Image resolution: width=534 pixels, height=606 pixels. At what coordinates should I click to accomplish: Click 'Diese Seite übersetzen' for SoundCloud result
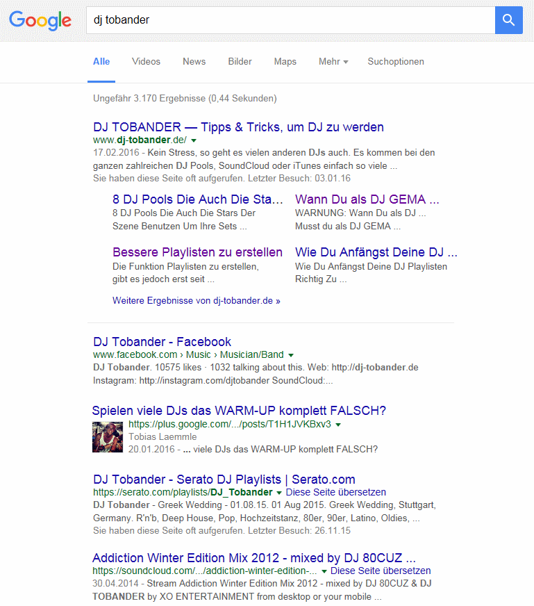(381, 571)
